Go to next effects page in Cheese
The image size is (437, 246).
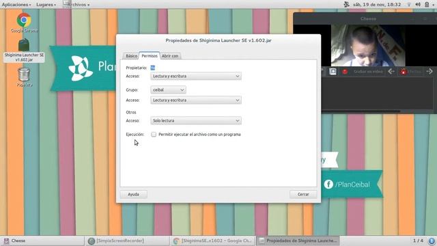[429, 71]
